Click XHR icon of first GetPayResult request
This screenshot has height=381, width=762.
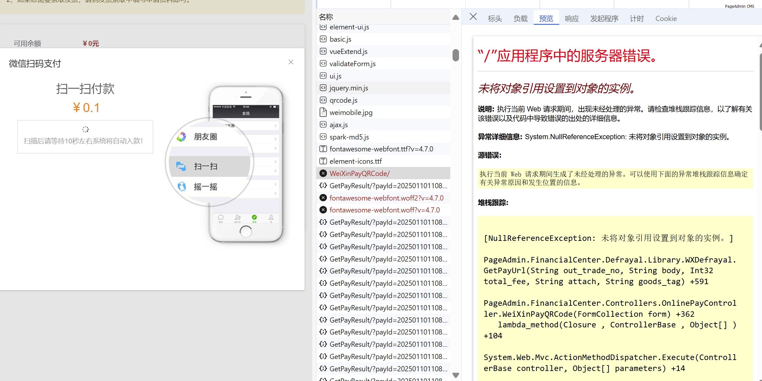(x=323, y=186)
